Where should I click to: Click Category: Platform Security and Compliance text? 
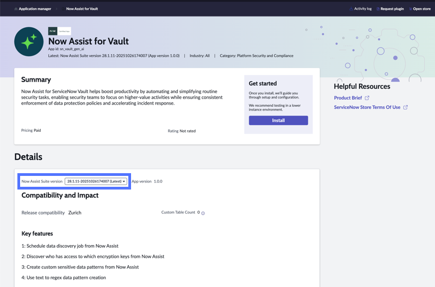point(256,56)
